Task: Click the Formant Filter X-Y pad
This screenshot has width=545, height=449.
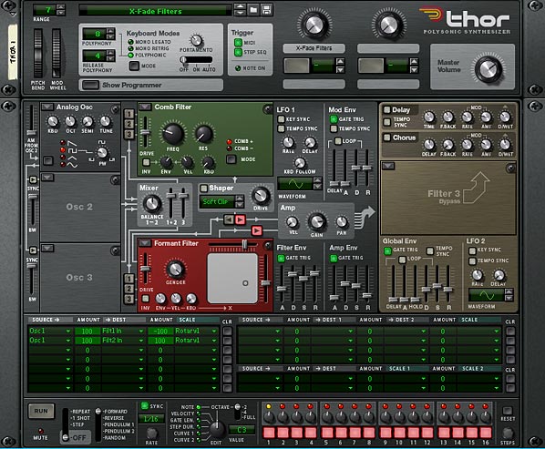Action: tap(232, 278)
